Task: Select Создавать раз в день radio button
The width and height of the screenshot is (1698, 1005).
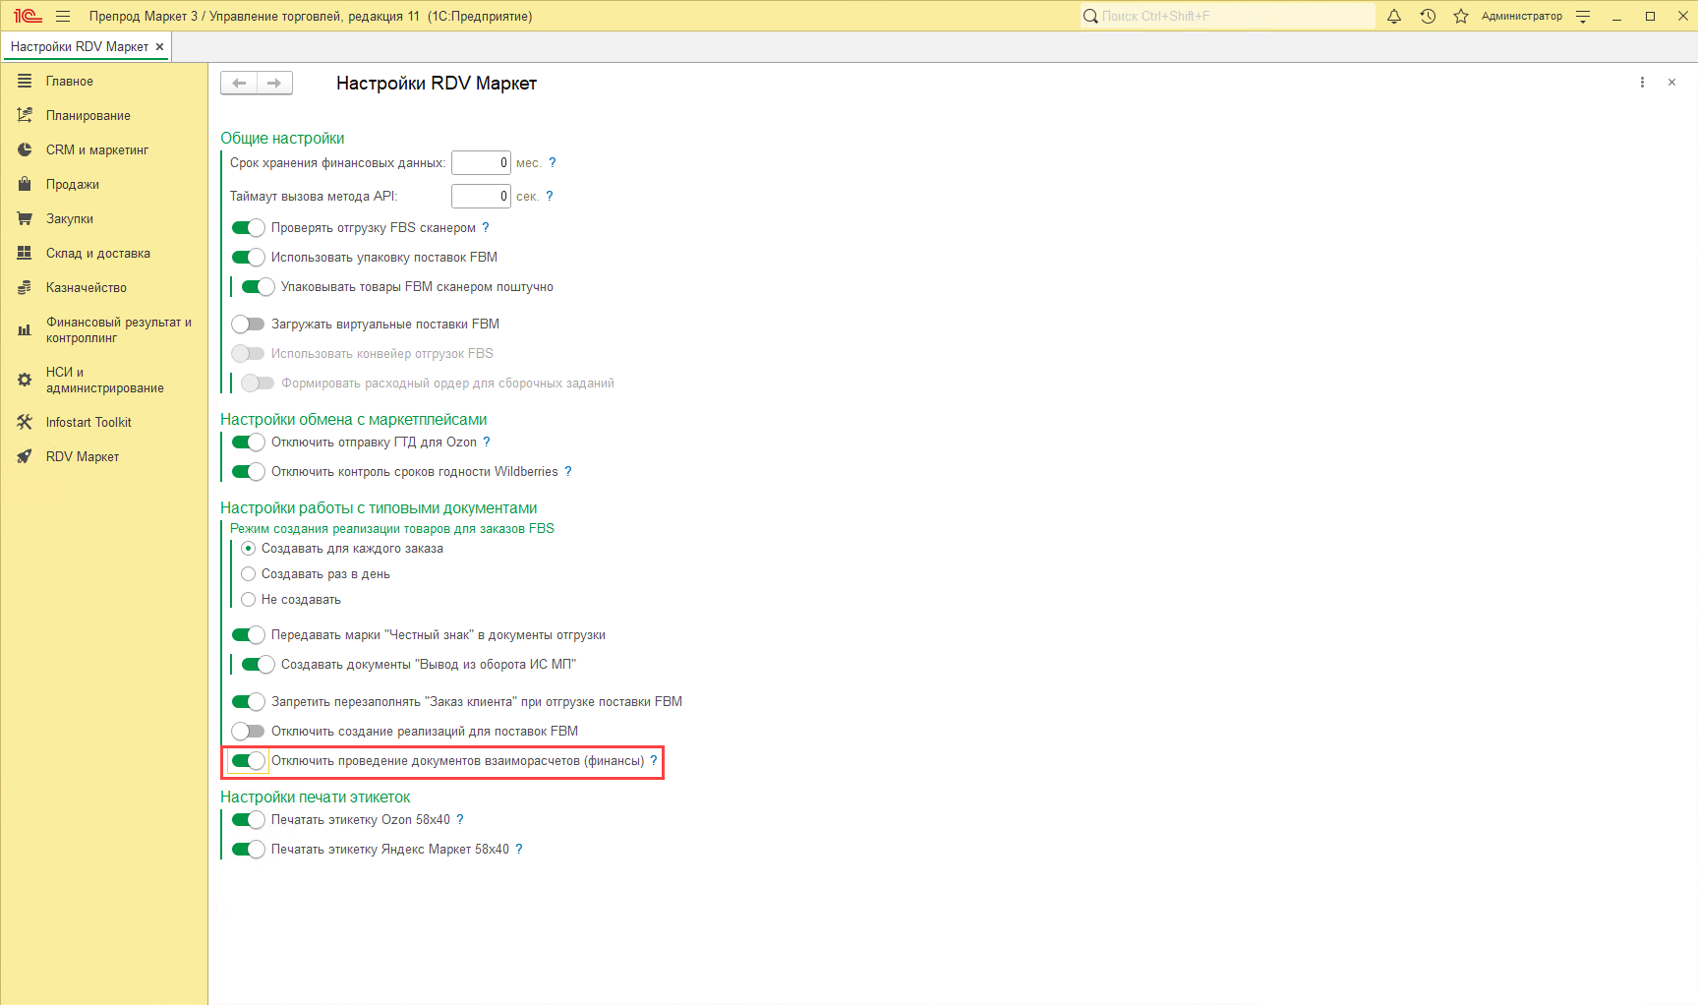Action: click(x=249, y=574)
